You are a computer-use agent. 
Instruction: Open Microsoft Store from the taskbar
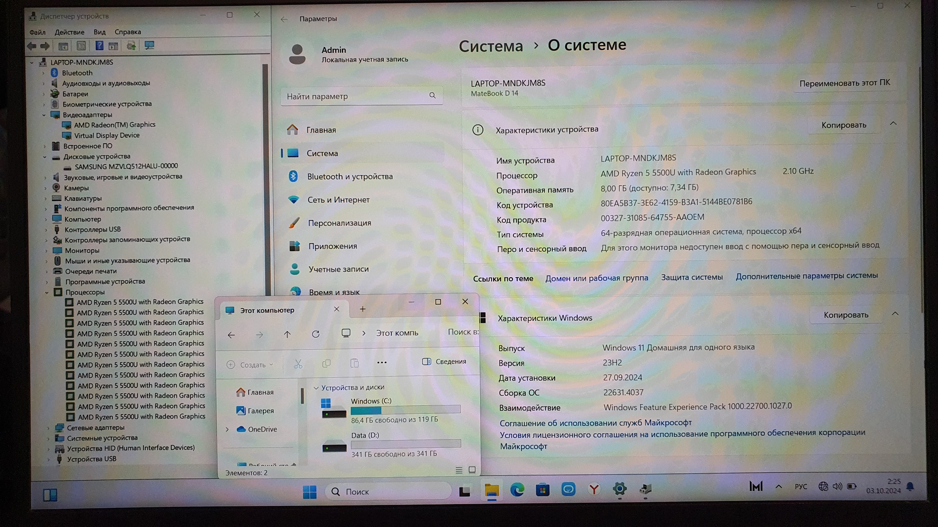coord(543,490)
